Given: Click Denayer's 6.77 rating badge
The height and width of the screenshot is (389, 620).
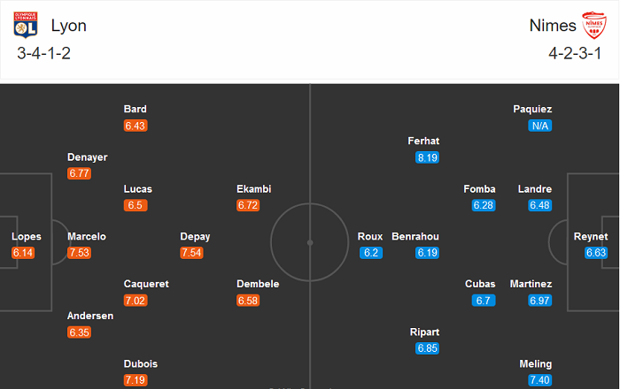Looking at the screenshot, I should click(79, 173).
